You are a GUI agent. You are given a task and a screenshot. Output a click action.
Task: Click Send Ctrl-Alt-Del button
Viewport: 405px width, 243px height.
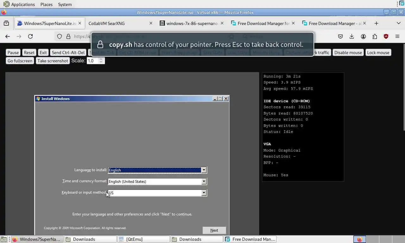pos(68,53)
